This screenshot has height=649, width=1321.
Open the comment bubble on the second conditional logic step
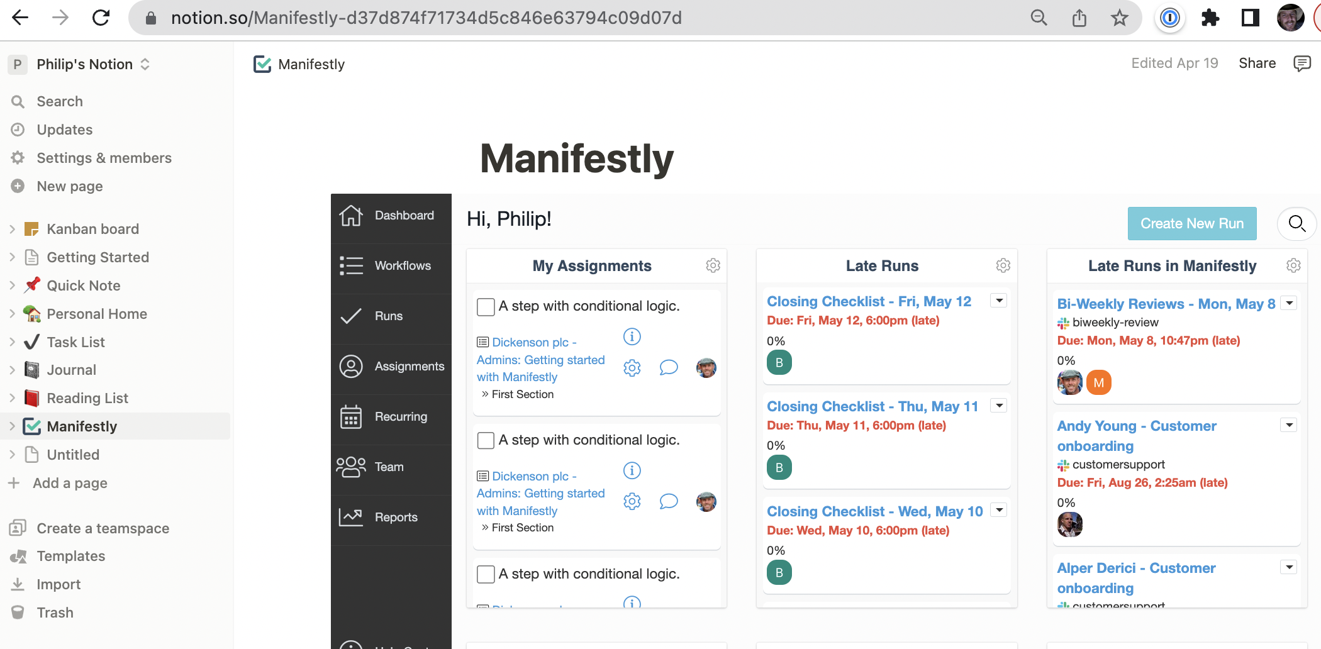coord(669,501)
